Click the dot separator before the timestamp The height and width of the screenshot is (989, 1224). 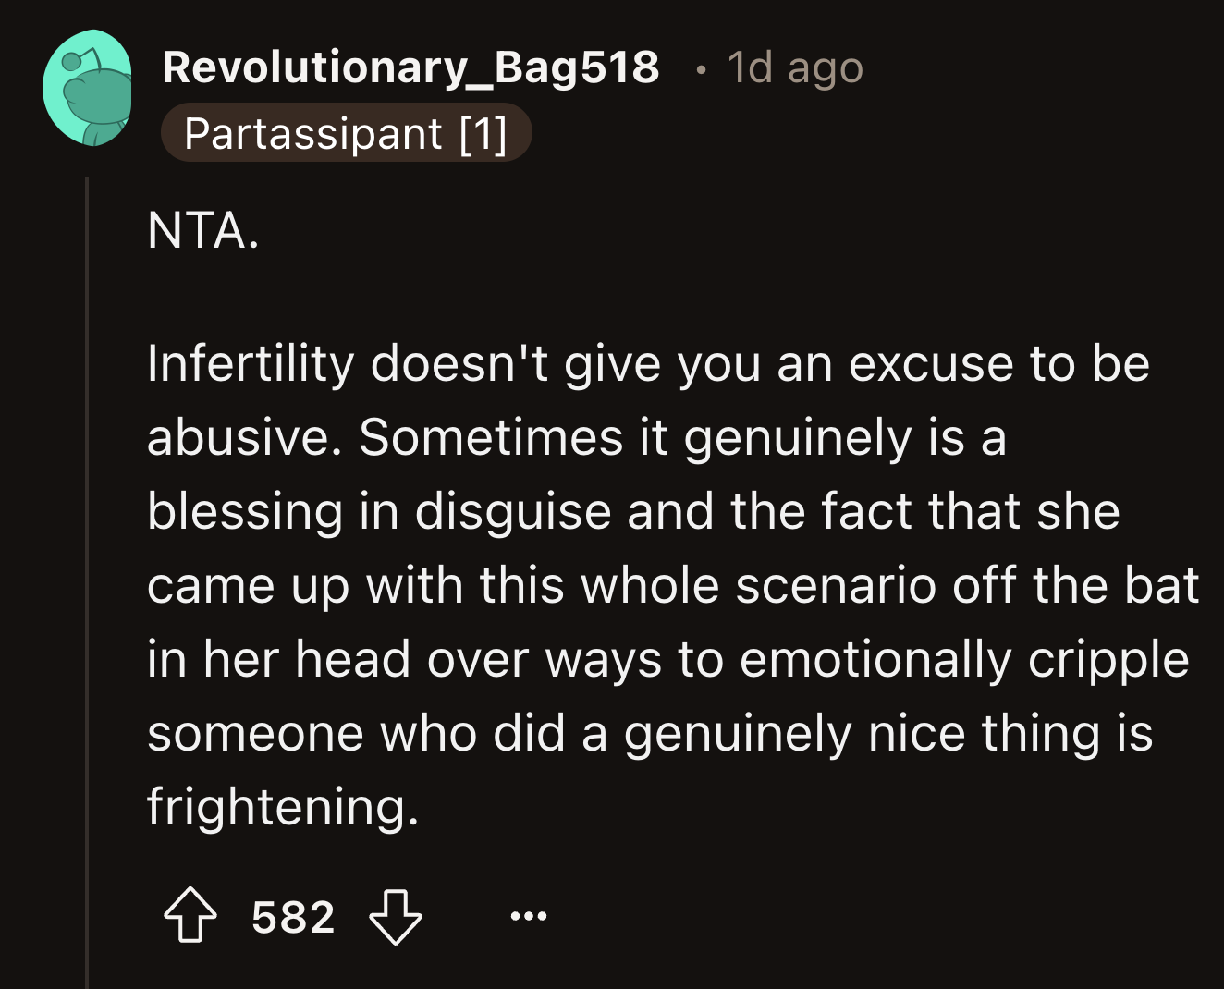coord(703,68)
